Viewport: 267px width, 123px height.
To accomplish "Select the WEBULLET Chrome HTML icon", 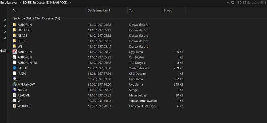I will click(x=14, y=106).
